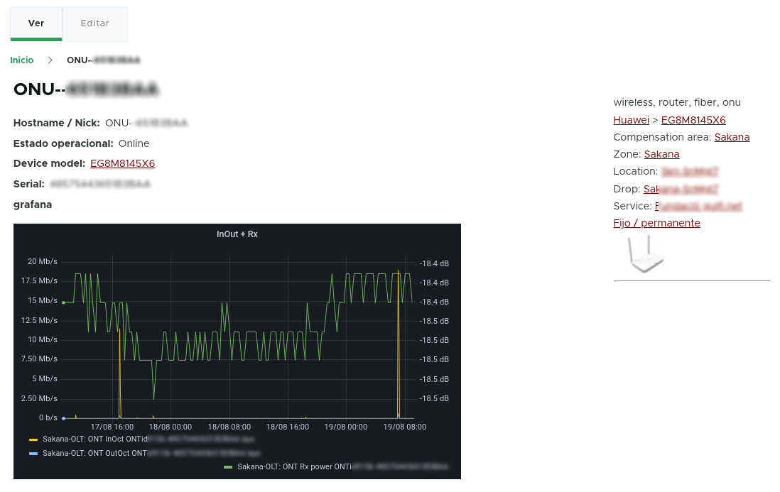The height and width of the screenshot is (492, 780).
Task: Click the yellow InOct legend color marker
Action: tap(33, 439)
